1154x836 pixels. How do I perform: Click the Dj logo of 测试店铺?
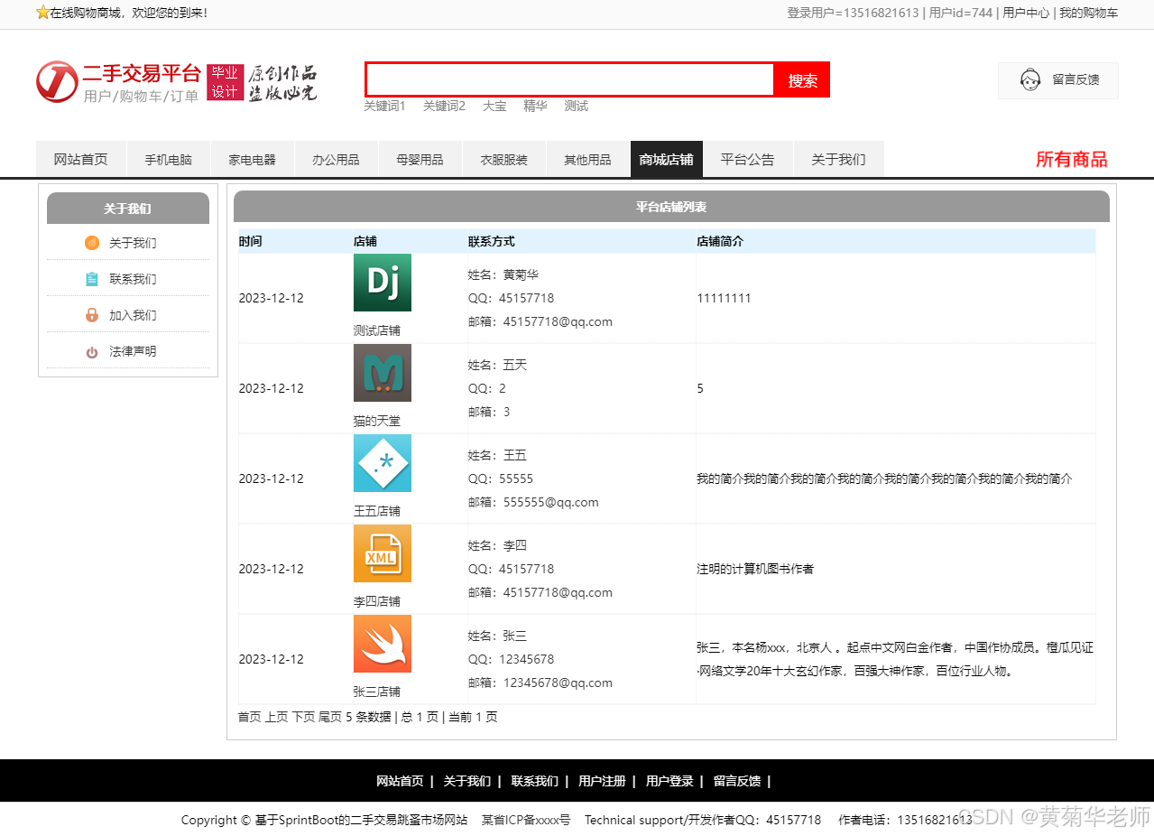click(x=383, y=283)
